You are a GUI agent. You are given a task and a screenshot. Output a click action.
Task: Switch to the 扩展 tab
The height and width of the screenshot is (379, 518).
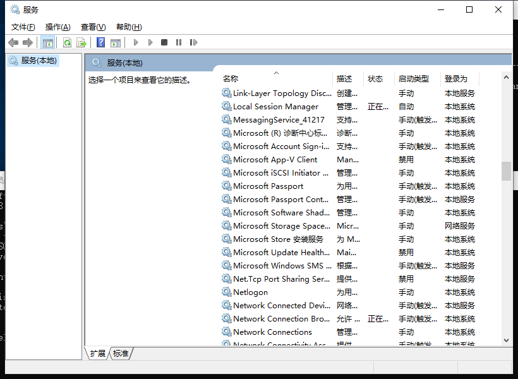[x=97, y=354]
